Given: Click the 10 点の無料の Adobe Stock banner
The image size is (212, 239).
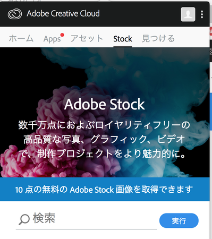Looking at the screenshot, I should click(x=105, y=189).
